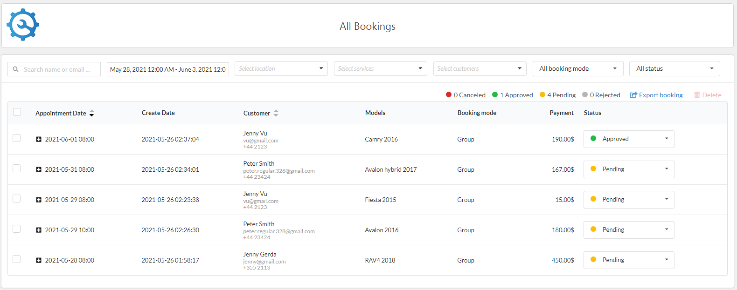This screenshot has height=290, width=737.
Task: Click the search magnifier icon
Action: click(x=16, y=69)
